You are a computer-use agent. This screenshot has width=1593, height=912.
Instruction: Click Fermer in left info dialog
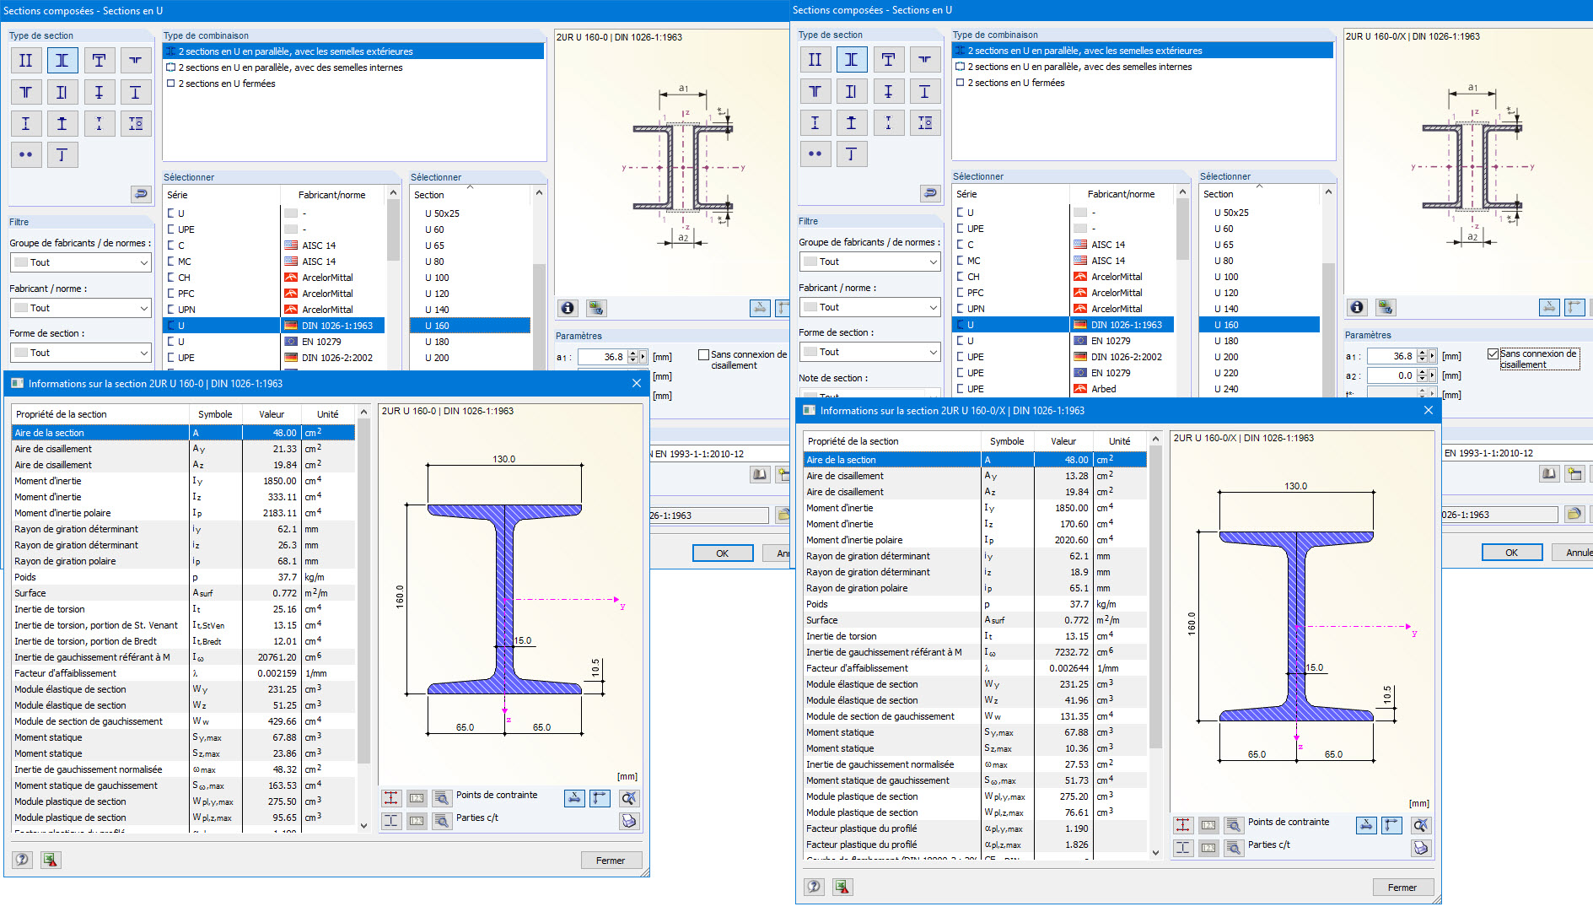(611, 861)
